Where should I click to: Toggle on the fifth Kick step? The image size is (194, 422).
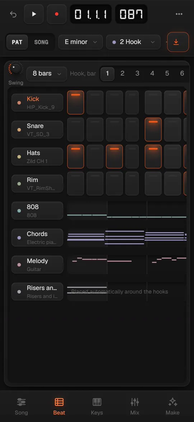click(x=153, y=103)
